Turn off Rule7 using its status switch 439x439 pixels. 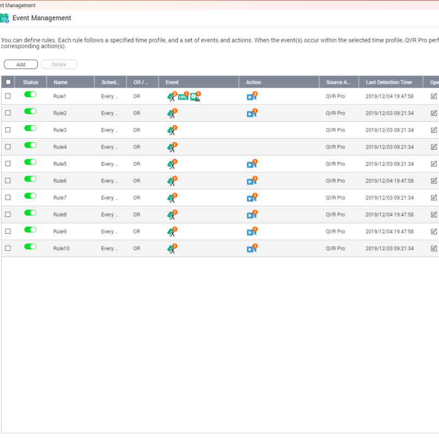click(30, 196)
